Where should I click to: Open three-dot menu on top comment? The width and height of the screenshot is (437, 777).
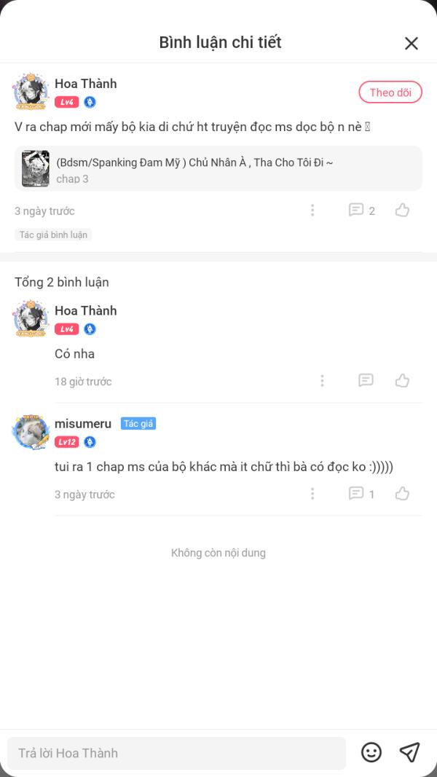(x=312, y=210)
